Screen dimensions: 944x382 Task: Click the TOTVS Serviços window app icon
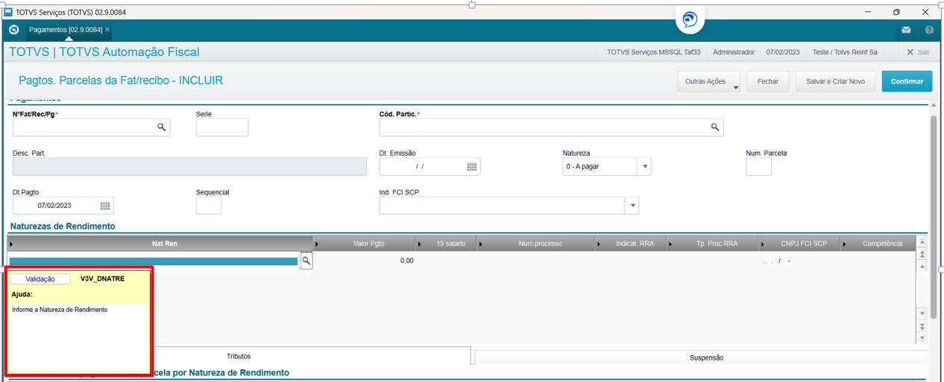8,12
